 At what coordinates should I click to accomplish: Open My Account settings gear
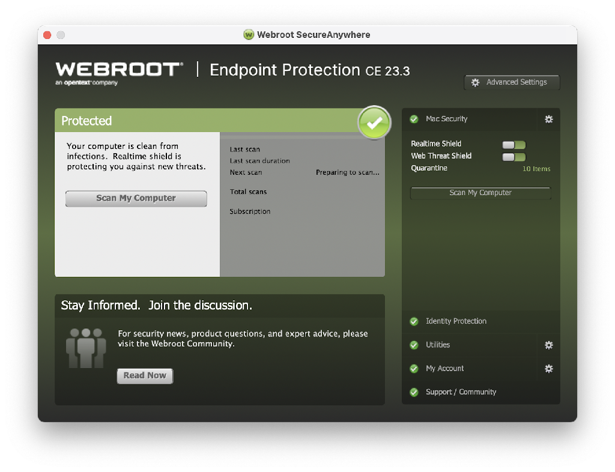549,369
